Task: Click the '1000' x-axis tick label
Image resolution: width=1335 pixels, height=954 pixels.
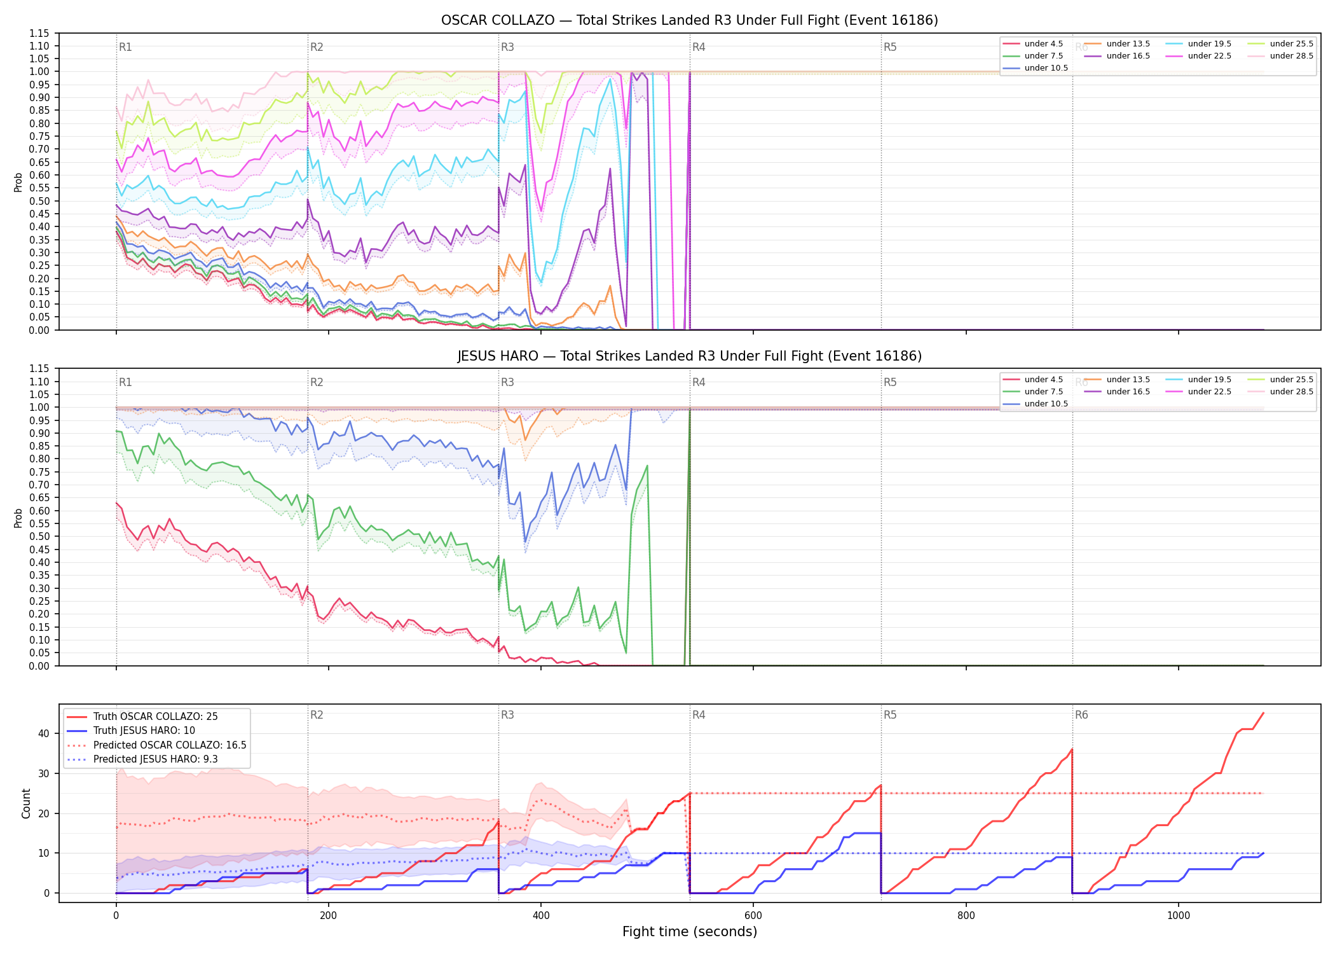Action: pos(1179,916)
